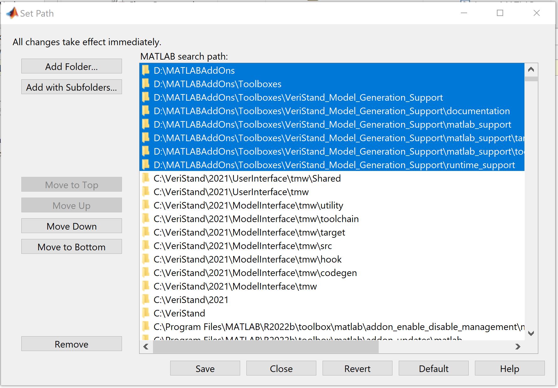Screen dimensions: 558x388
Task: Select C:\VeriStand\2021\UserInterface\tmw\Shared
Action: (x=332, y=178)
